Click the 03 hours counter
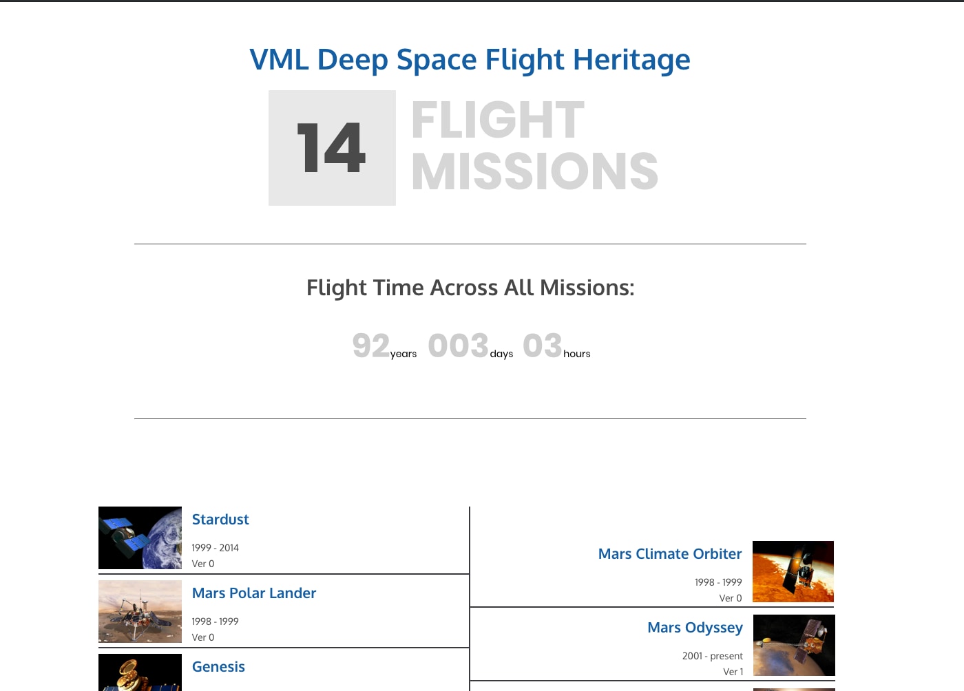Image resolution: width=964 pixels, height=691 pixels. tap(556, 345)
